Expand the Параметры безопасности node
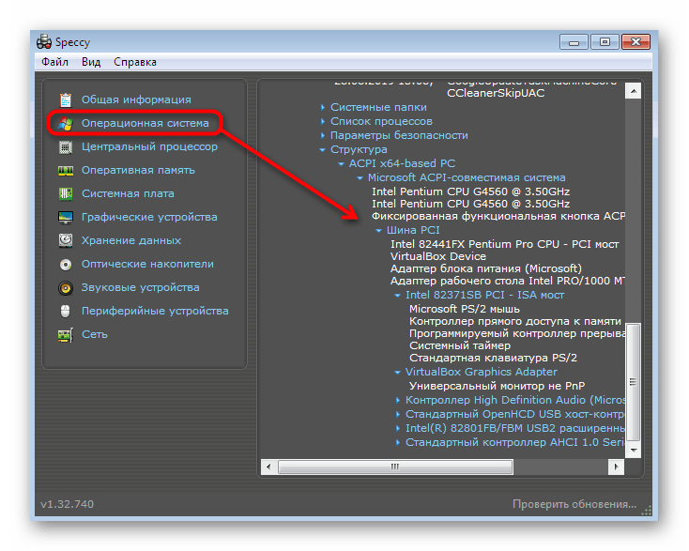Viewport: 689px width, 551px height. click(x=323, y=135)
